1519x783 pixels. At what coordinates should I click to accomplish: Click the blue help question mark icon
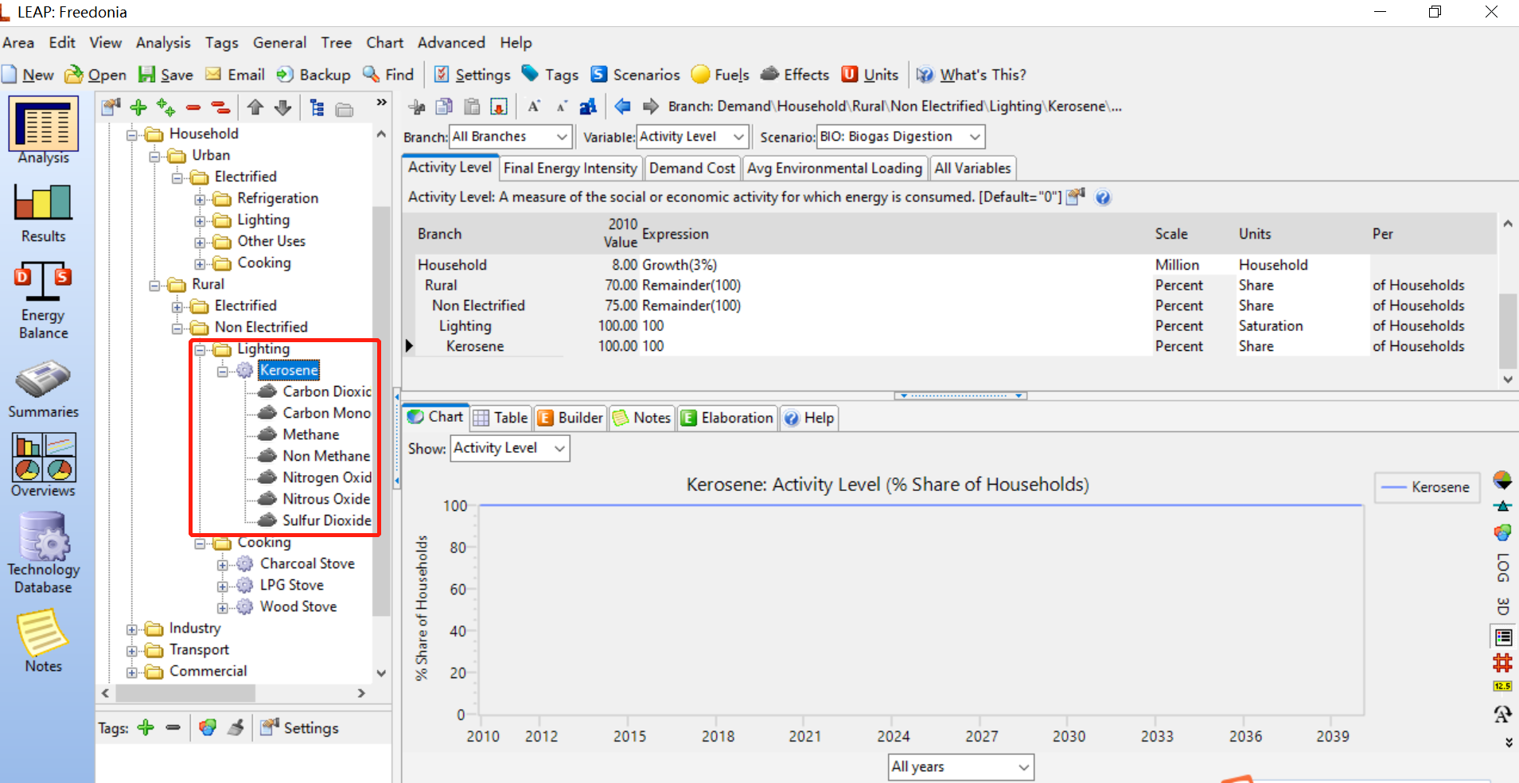point(1103,197)
